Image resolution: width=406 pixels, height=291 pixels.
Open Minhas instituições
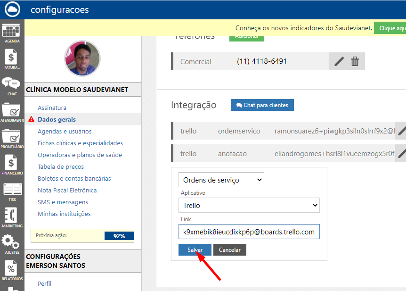[x=64, y=214]
